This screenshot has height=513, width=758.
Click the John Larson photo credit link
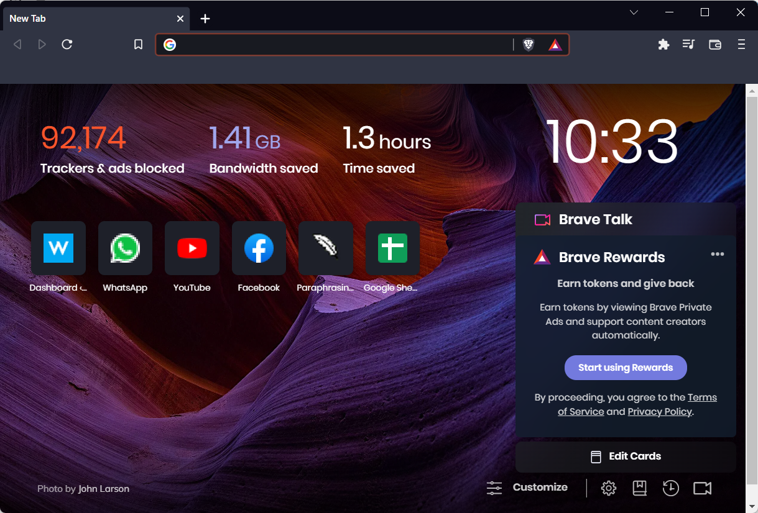point(104,489)
